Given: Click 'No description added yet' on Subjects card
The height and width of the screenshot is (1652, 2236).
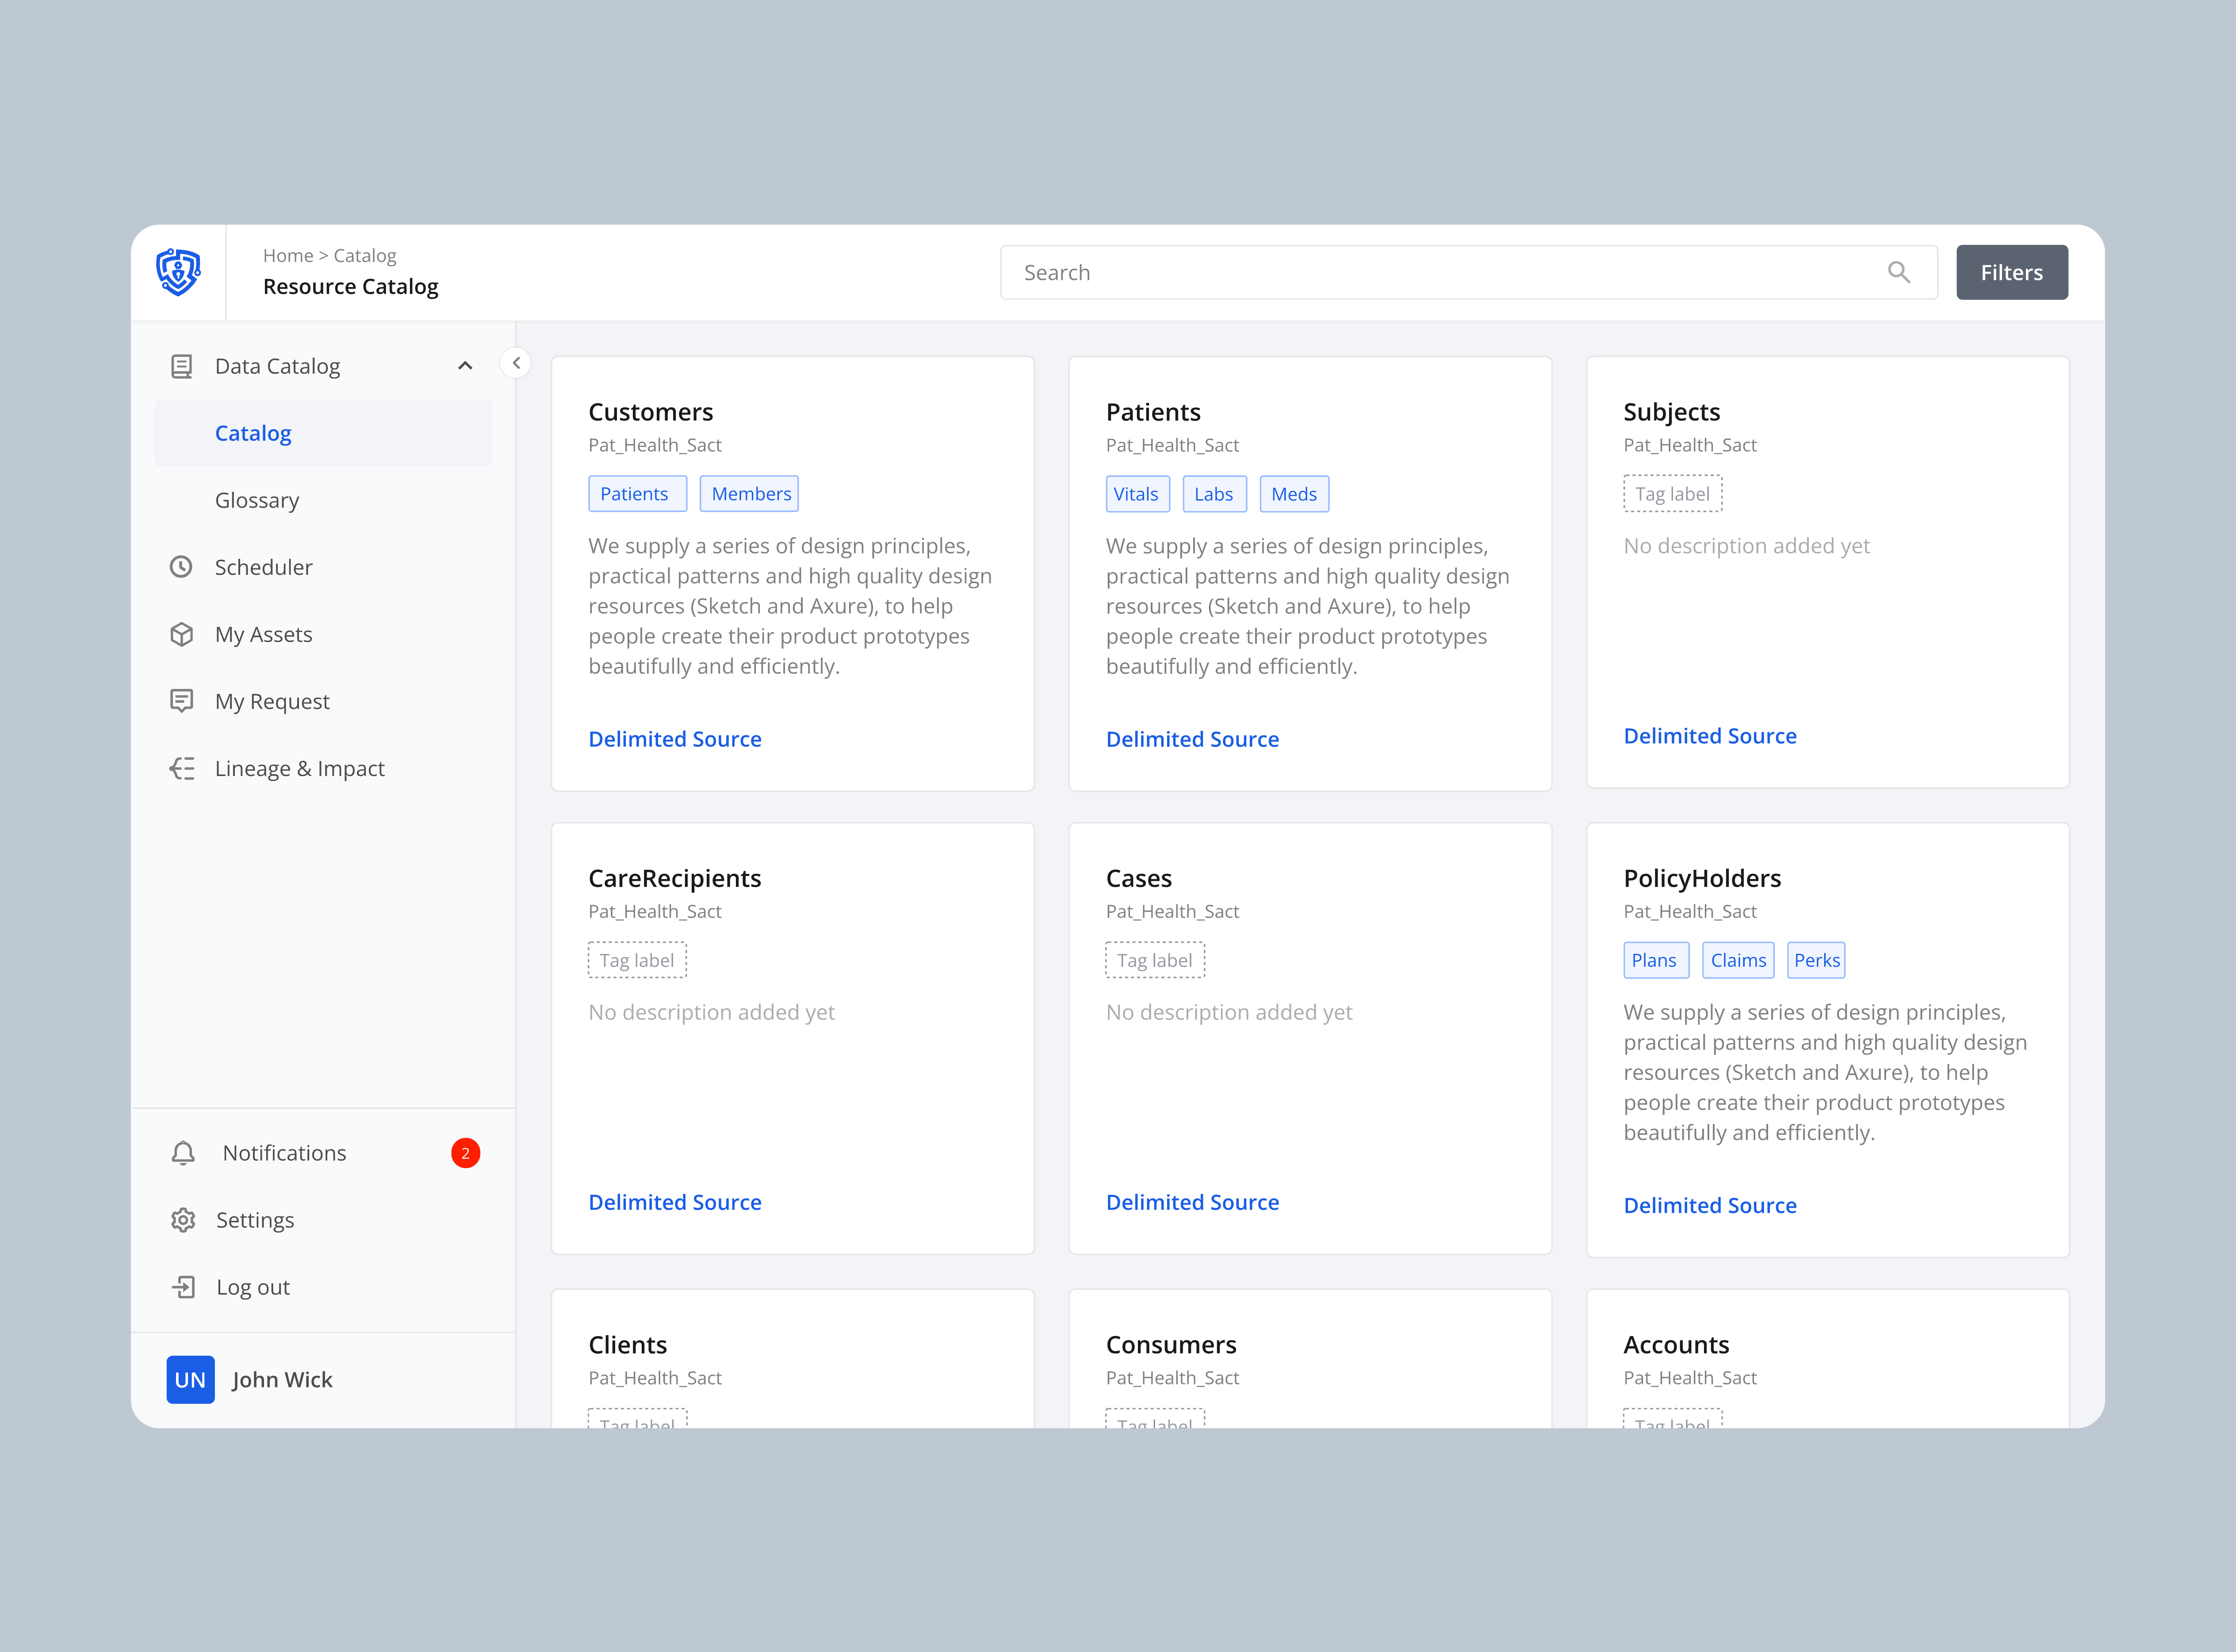Looking at the screenshot, I should point(1746,546).
